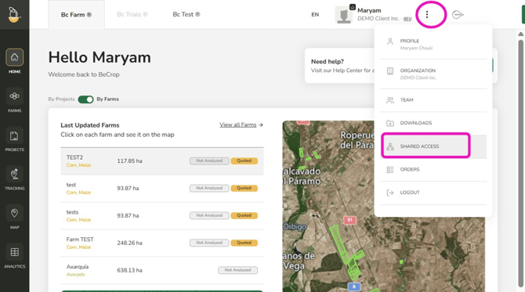Screen dimensions: 525x292
Task: Go to Farms in the sidebar
Action: (14, 96)
